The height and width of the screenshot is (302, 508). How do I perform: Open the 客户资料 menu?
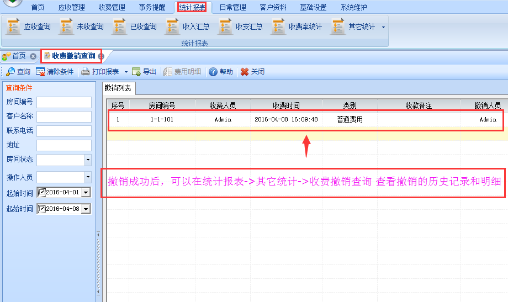[273, 7]
